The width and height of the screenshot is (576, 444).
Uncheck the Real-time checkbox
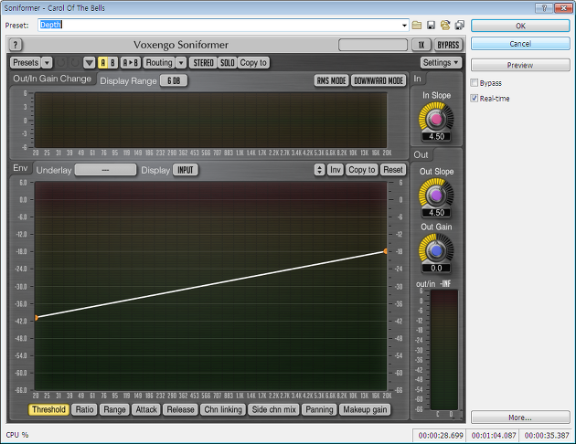475,99
